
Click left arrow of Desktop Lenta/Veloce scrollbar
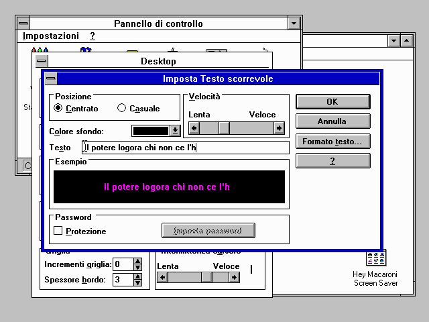pos(163,278)
